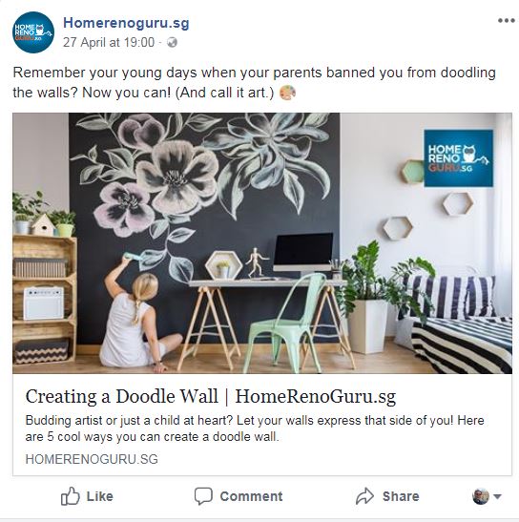Open the Homerenoguru.sg profile picture
Viewport: 519px width, 522px height.
click(33, 32)
